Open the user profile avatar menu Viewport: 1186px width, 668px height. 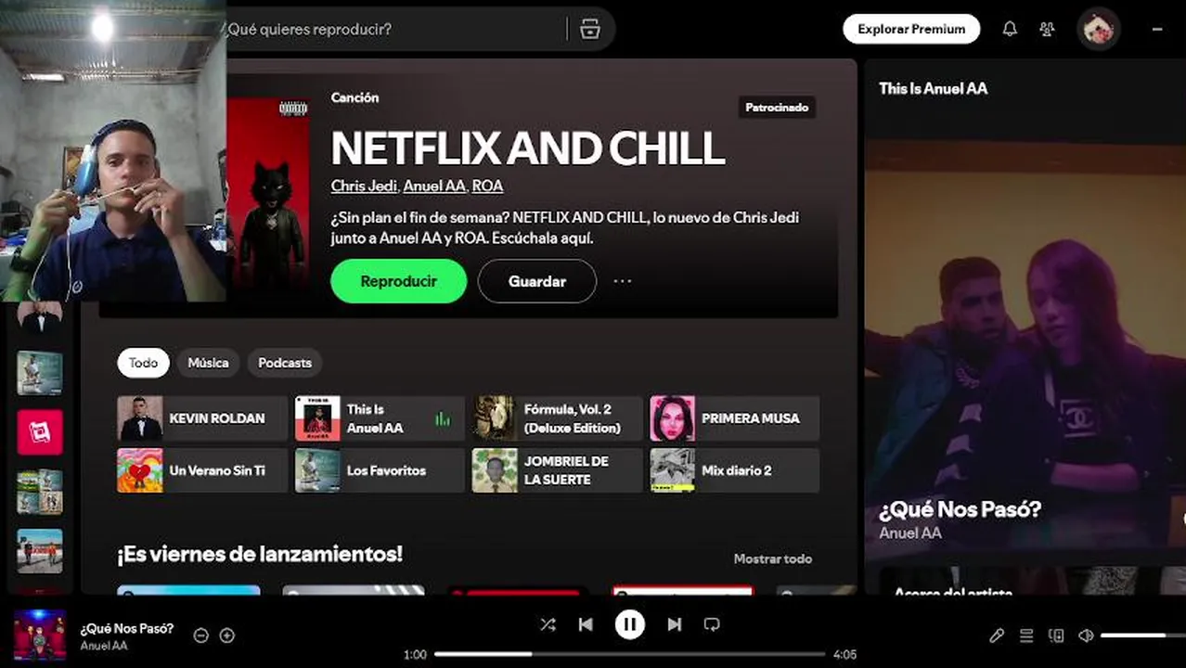pos(1099,29)
